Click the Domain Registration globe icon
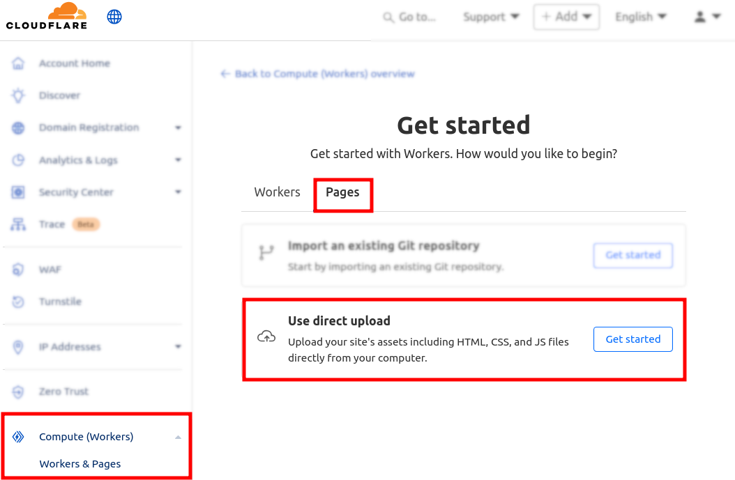 pos(18,127)
